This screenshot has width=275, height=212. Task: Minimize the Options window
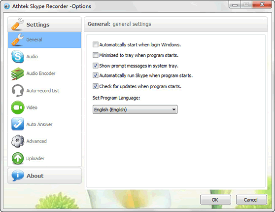(235, 4)
